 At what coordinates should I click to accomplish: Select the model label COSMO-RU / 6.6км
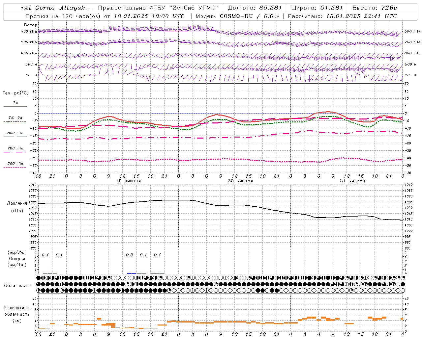click(250, 16)
